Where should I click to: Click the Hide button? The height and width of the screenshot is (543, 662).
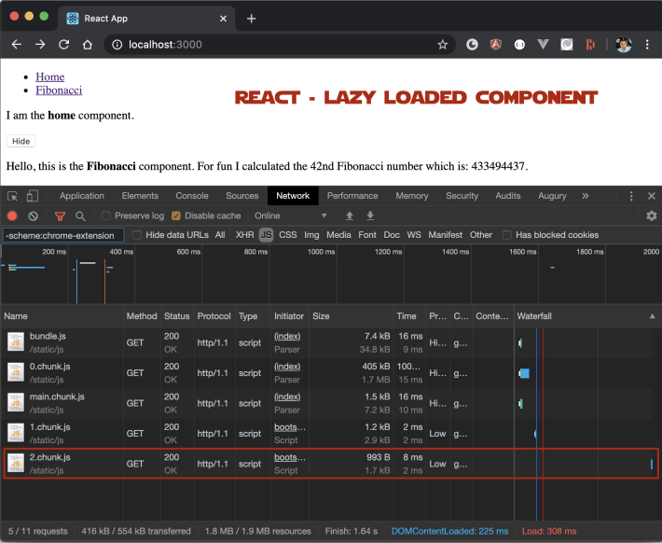[21, 141]
